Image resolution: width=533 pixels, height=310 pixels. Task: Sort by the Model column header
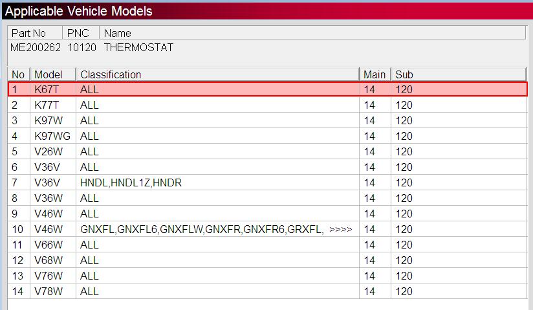click(53, 74)
